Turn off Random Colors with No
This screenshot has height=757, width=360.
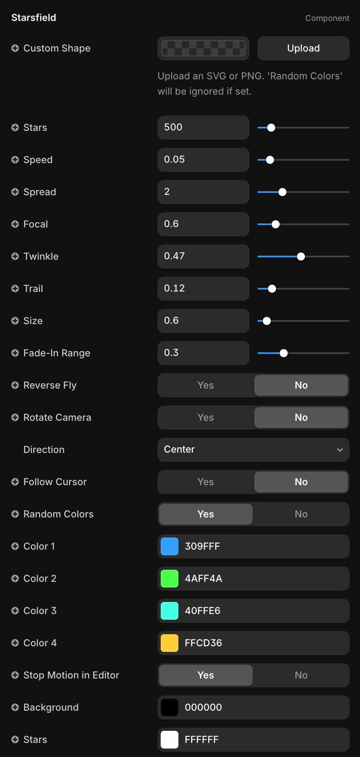click(x=301, y=514)
